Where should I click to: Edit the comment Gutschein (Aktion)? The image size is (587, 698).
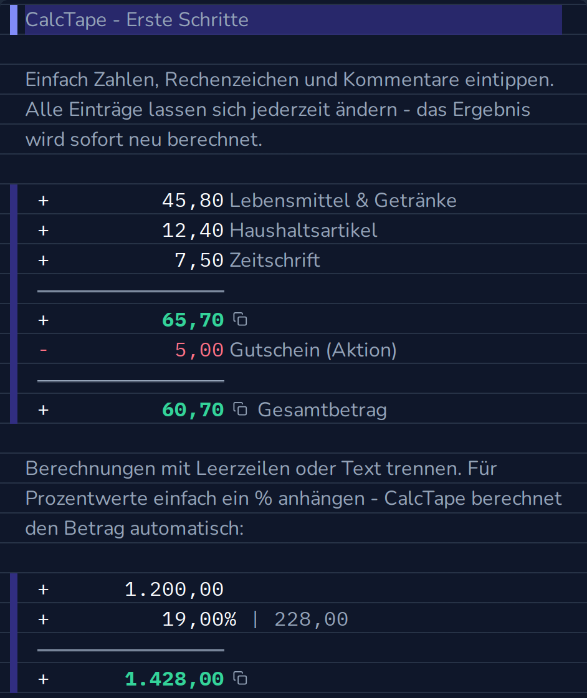(x=313, y=350)
